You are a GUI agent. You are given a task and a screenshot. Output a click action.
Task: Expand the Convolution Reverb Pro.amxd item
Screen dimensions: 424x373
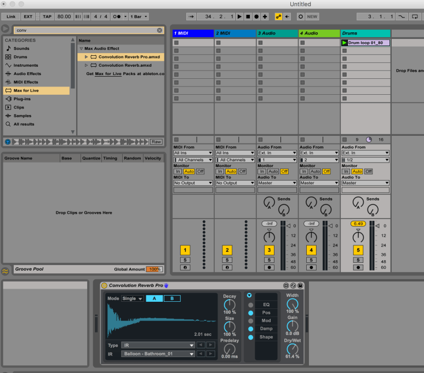coord(86,57)
